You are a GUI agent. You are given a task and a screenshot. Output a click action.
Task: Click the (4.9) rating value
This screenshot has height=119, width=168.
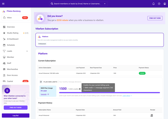27,33
